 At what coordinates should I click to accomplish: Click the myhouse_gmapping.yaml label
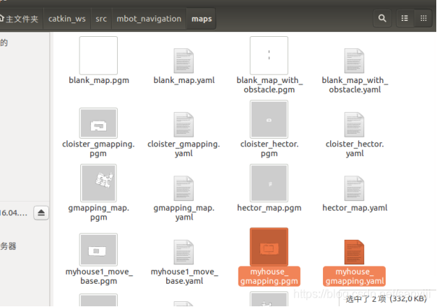tap(355, 277)
